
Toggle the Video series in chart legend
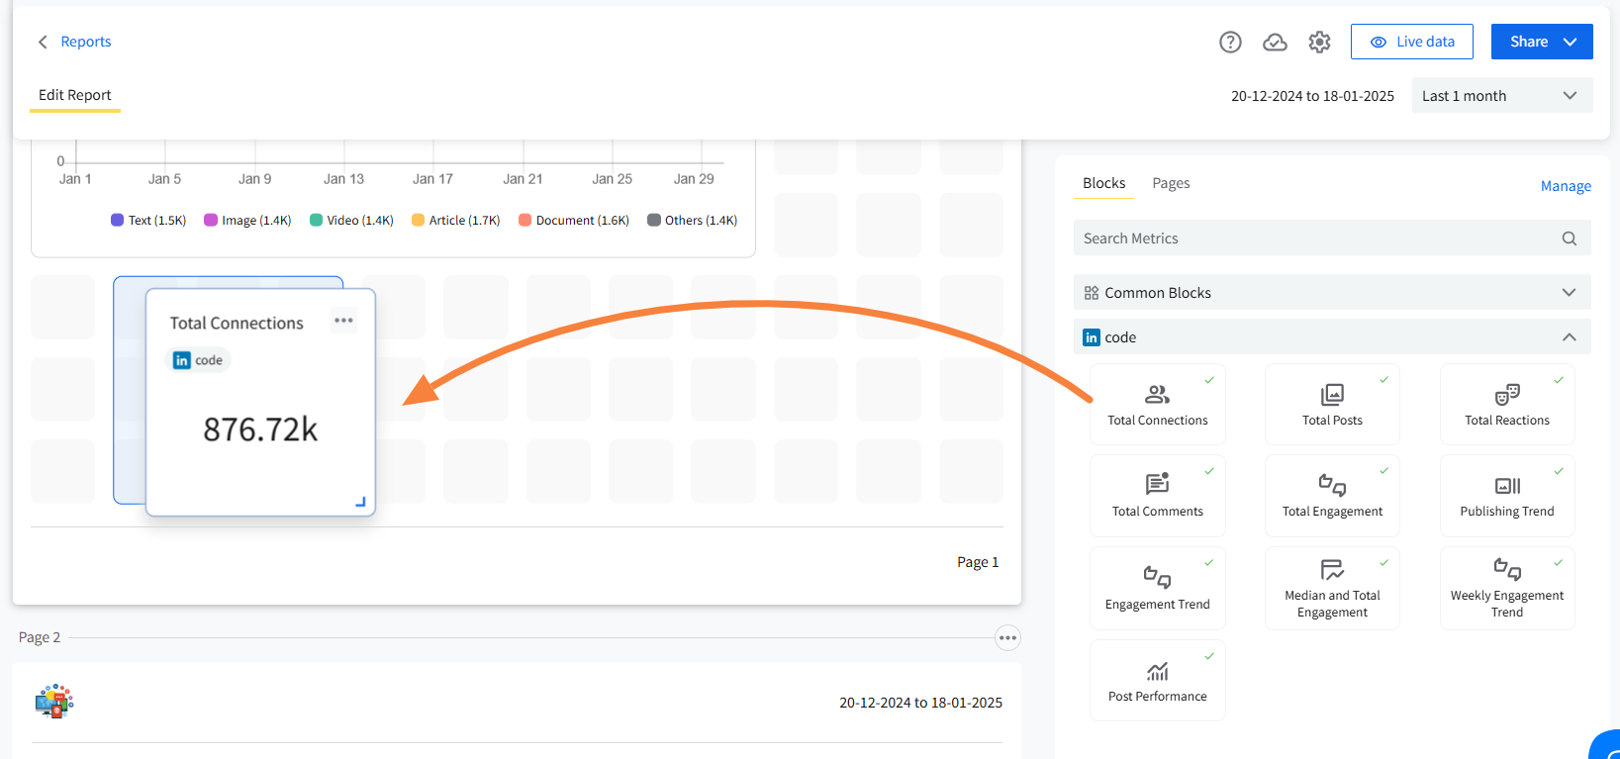(351, 221)
